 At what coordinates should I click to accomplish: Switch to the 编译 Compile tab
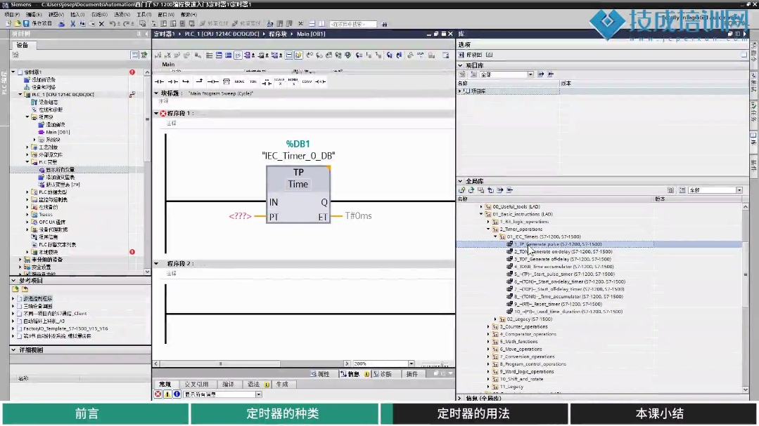click(228, 384)
